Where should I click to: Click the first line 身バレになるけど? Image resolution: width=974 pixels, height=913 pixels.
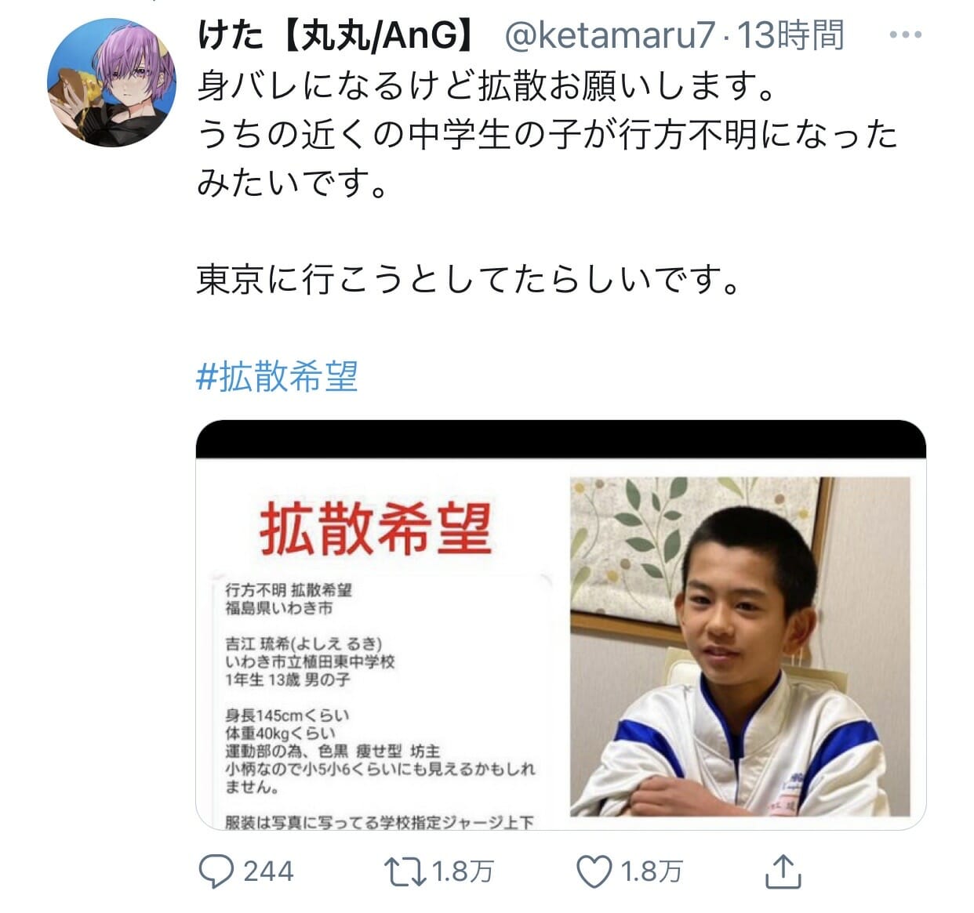486,86
